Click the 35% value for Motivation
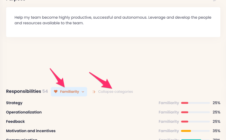The image size is (226, 140). 216,131
